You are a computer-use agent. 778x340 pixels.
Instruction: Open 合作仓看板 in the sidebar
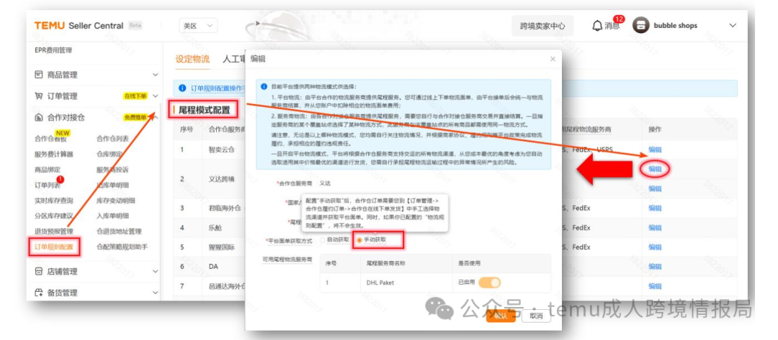[x=50, y=139]
